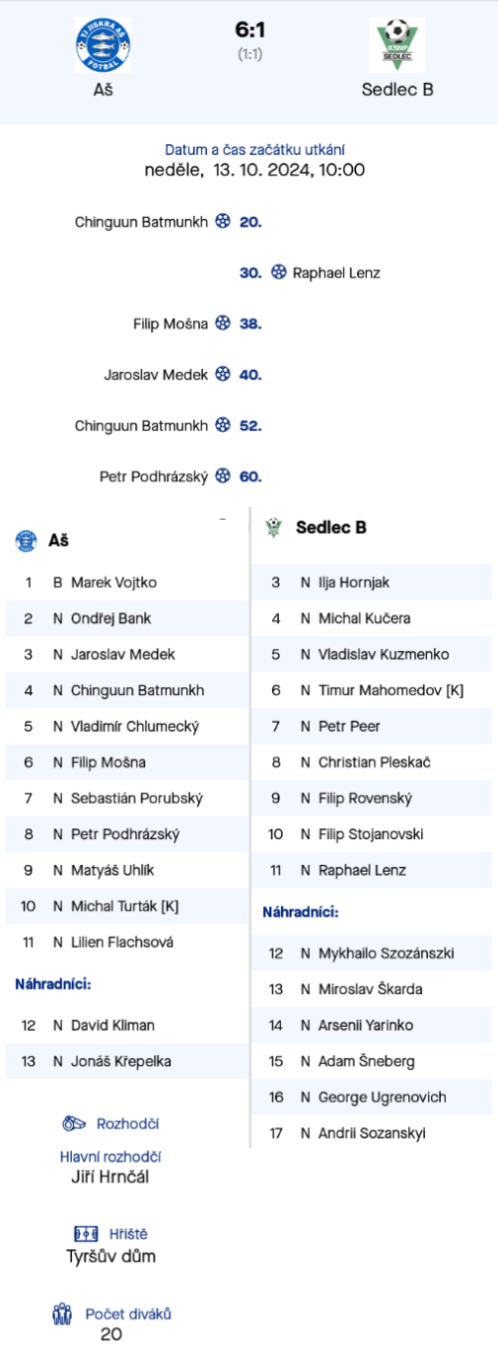This screenshot has width=498, height=1355.
Task: Select Timur Mahomedov [K] in Sedlec lineup
Action: click(372, 690)
